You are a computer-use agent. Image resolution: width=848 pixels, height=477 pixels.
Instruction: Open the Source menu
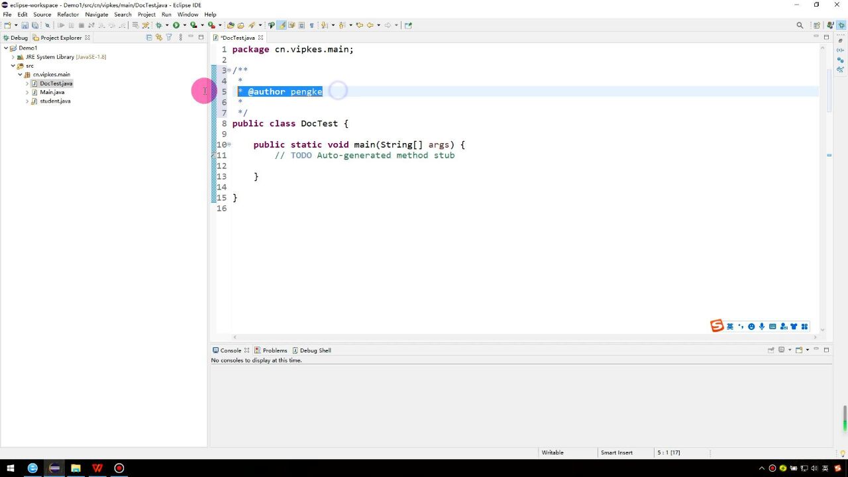(42, 14)
